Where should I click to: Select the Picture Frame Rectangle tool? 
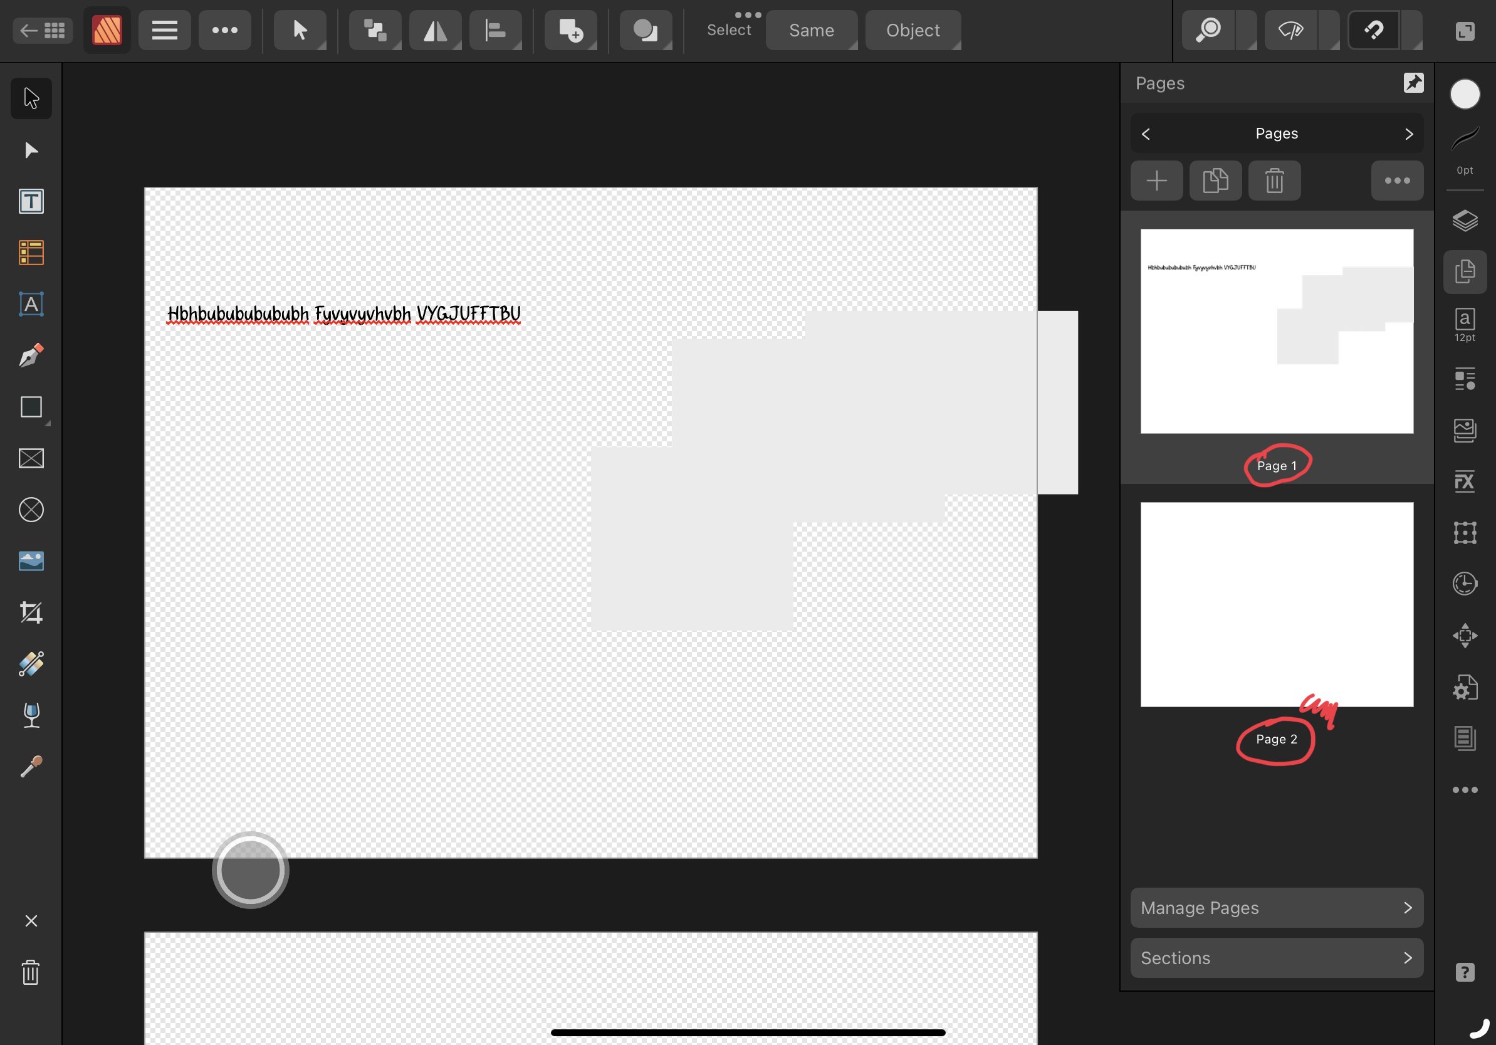pyautogui.click(x=31, y=458)
